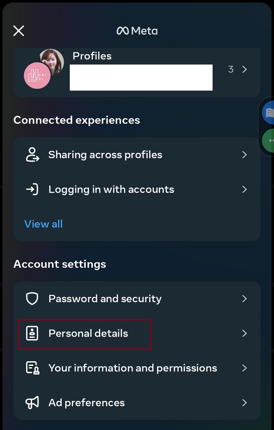
Task: Open Password and security settings
Action: pos(105,299)
